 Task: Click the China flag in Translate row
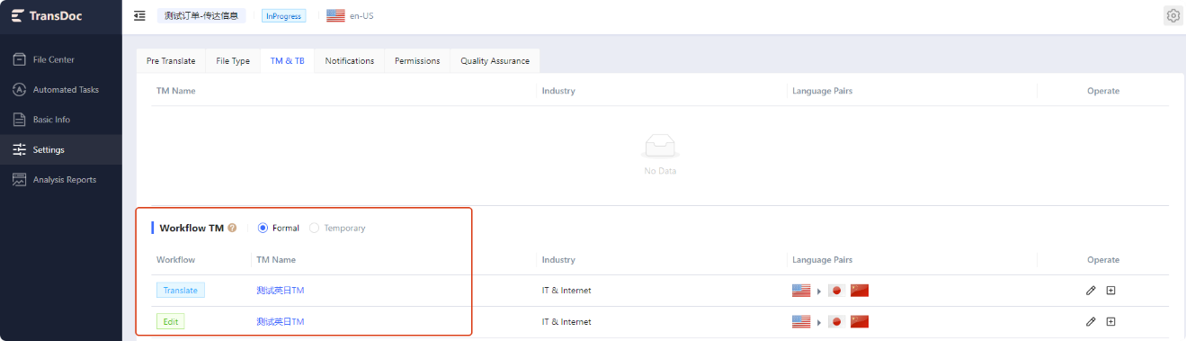click(x=860, y=291)
